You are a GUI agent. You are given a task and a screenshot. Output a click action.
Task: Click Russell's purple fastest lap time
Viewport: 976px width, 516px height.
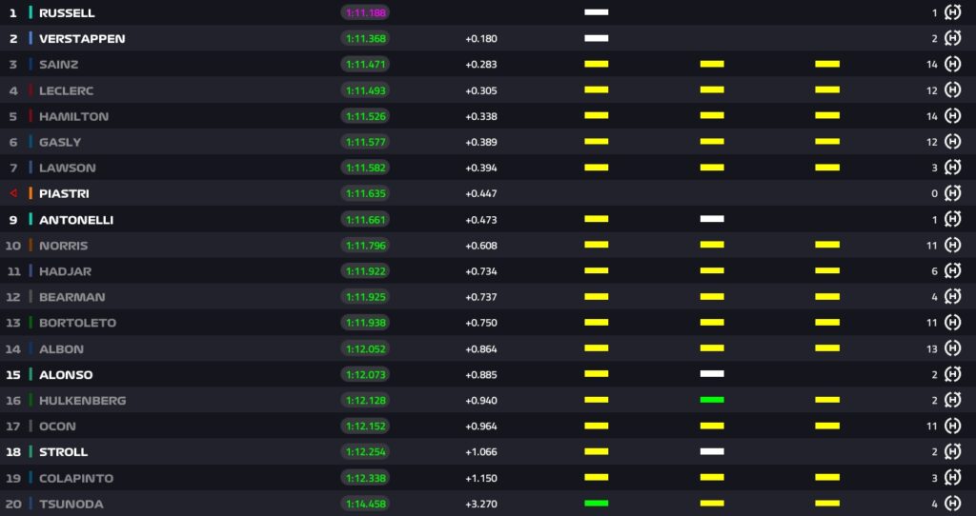pyautogui.click(x=365, y=13)
